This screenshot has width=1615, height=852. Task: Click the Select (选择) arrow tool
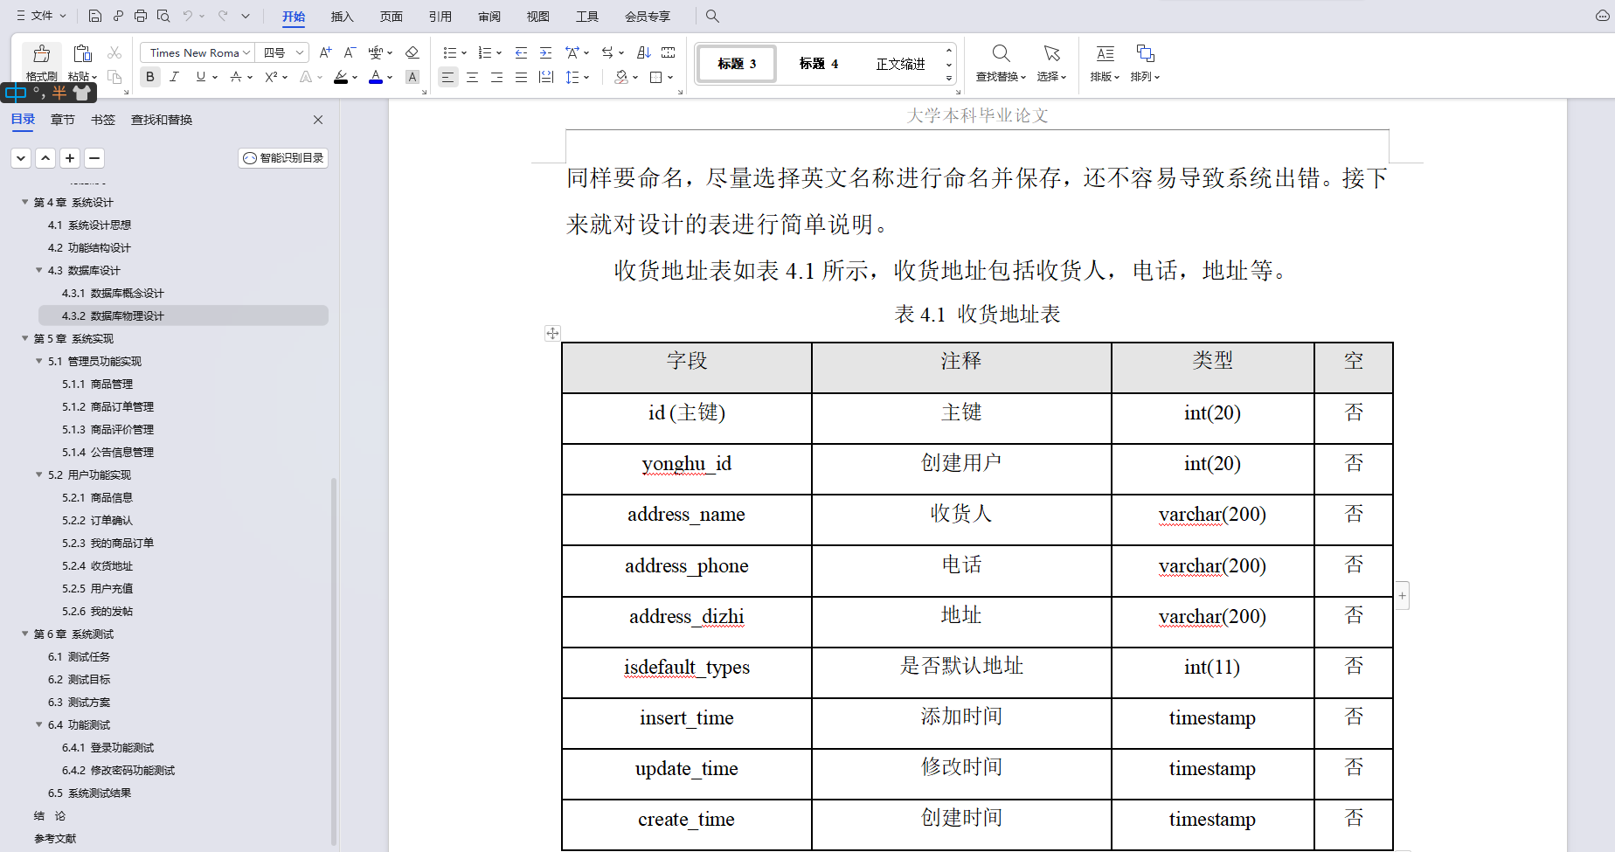tap(1050, 61)
